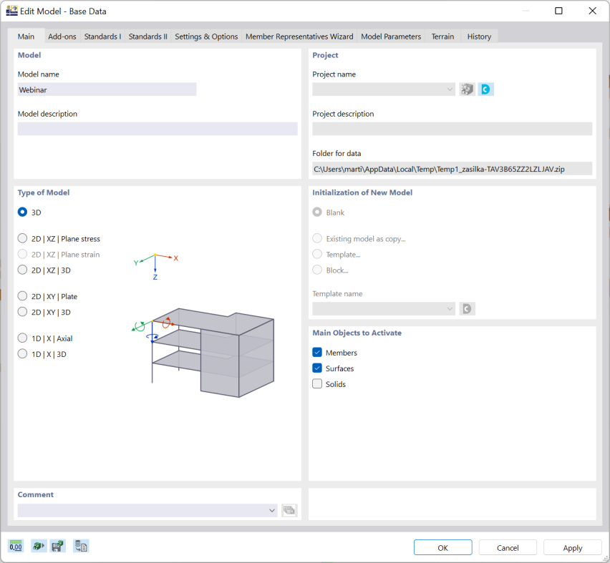Disable the Members checkbox
Viewport: 610px width, 563px height.
click(317, 352)
